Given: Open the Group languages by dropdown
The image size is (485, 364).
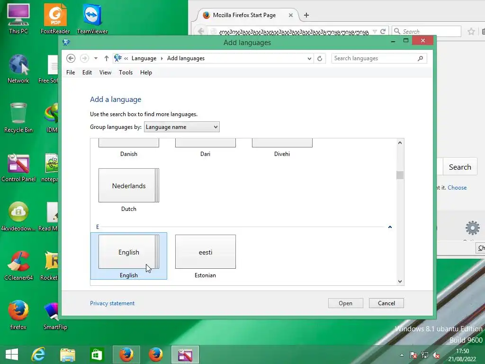Looking at the screenshot, I should click(x=181, y=127).
